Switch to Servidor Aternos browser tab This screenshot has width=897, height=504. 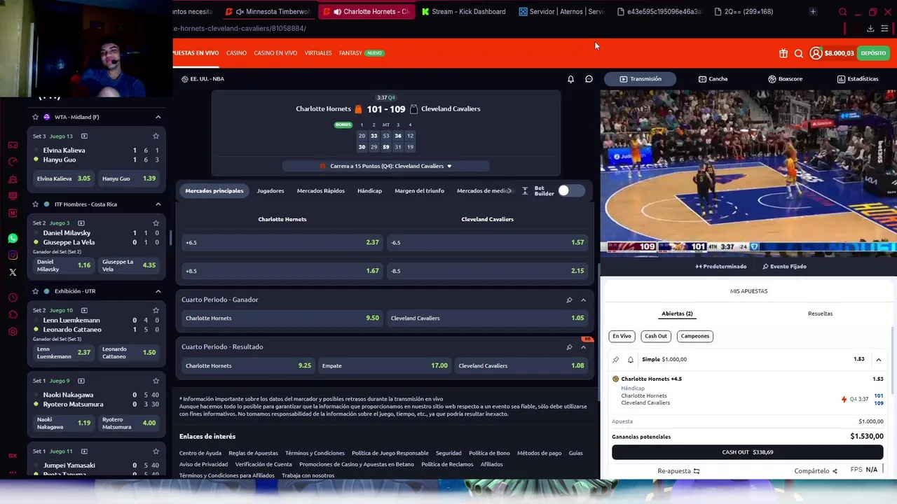[x=562, y=11]
